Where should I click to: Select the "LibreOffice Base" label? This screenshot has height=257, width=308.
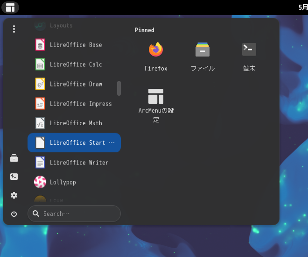point(76,45)
